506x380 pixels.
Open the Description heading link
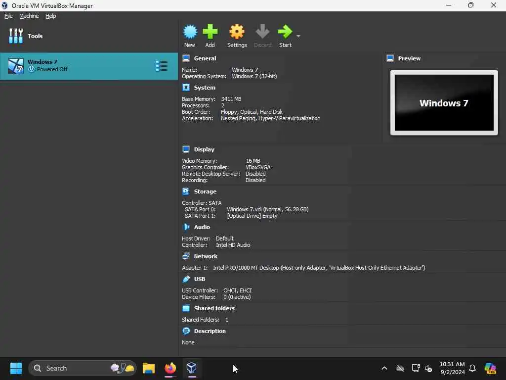[210, 331]
